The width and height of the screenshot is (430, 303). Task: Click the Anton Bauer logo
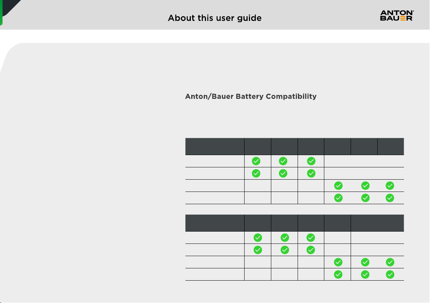[x=397, y=16]
